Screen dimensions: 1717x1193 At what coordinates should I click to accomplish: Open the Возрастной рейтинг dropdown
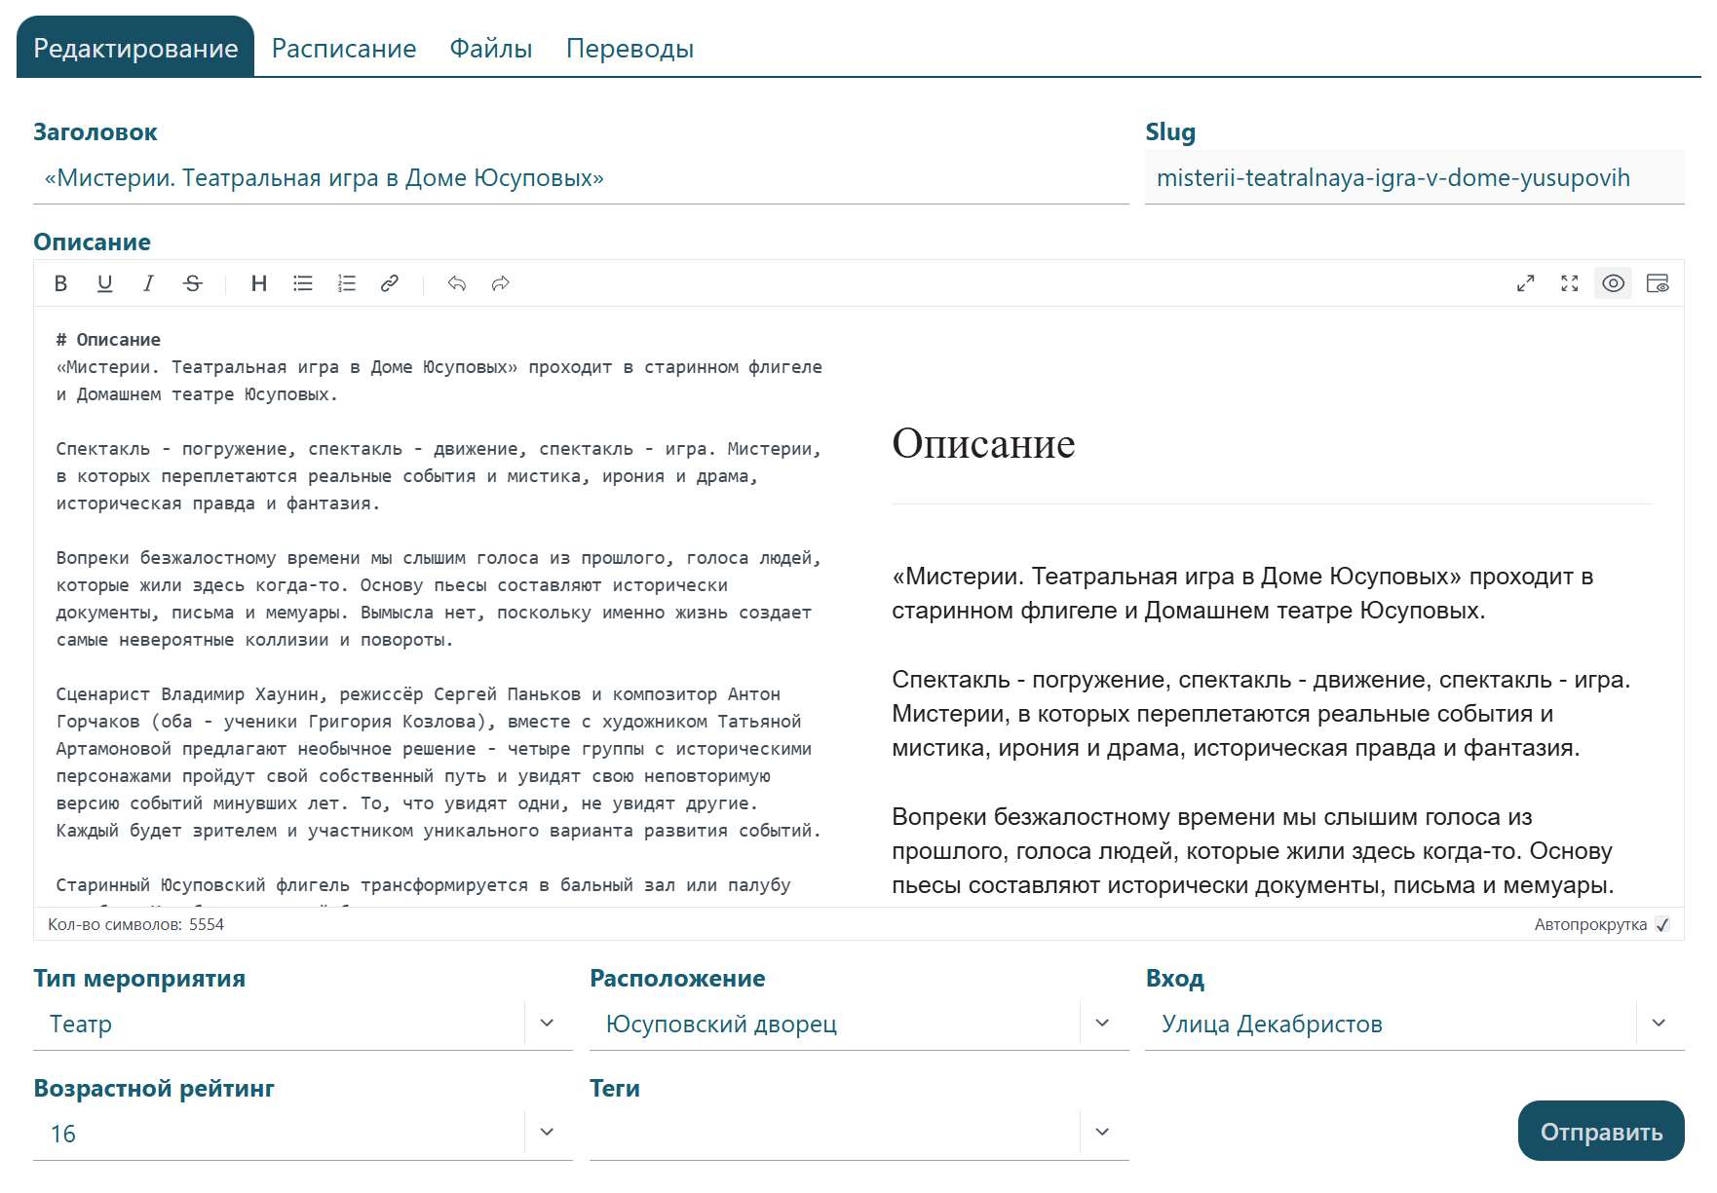coord(547,1133)
